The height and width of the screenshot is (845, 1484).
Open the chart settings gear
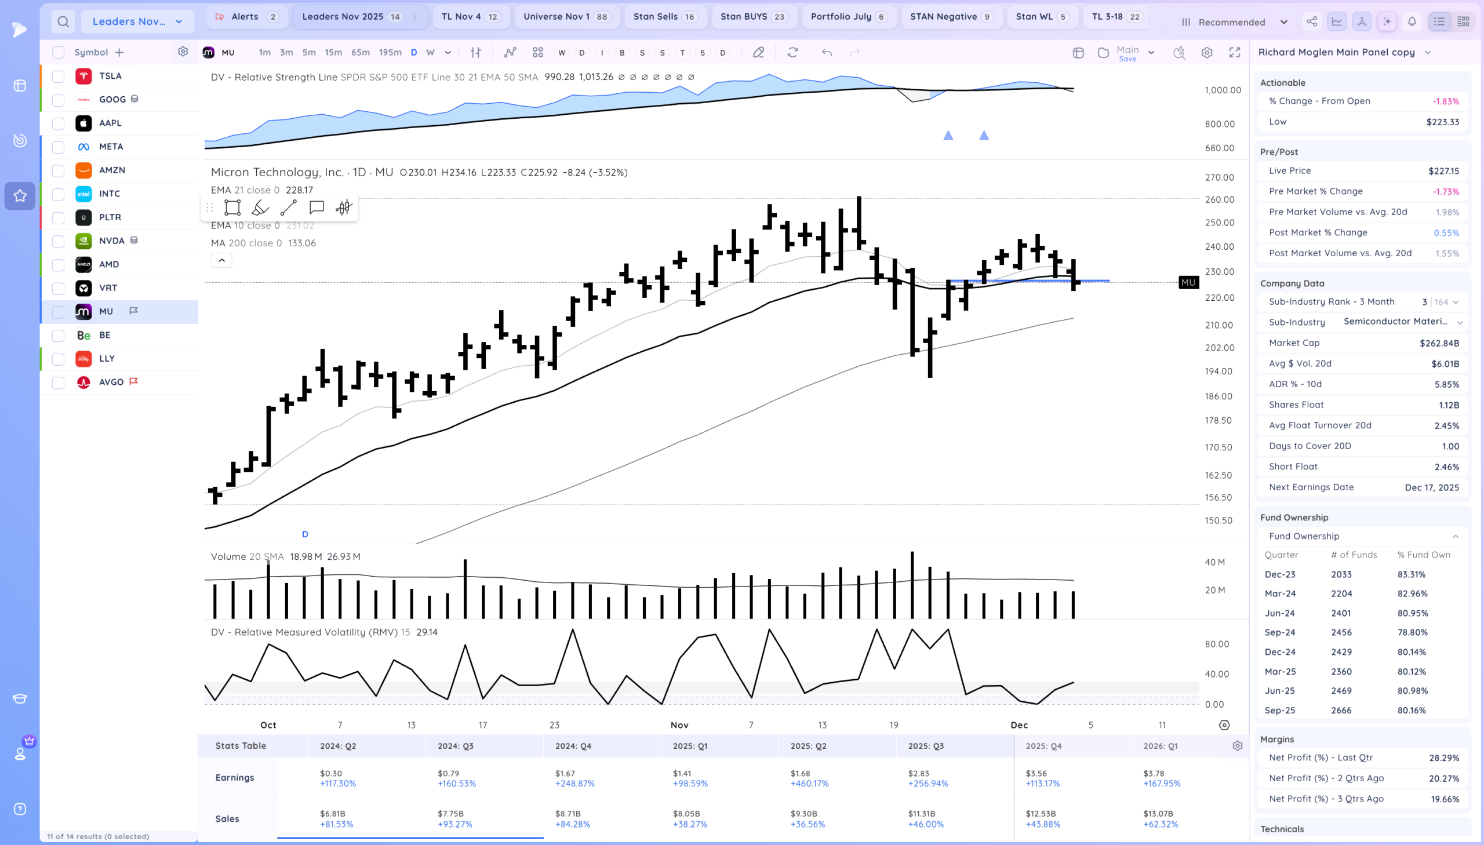click(x=1206, y=53)
